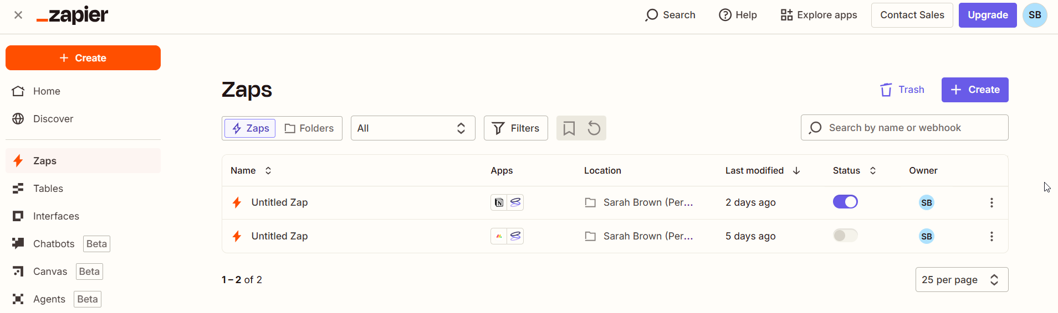Open the SB account avatar menu

(x=1035, y=15)
